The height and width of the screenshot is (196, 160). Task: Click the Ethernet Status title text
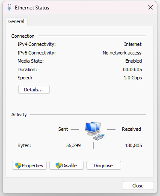coord(32,8)
